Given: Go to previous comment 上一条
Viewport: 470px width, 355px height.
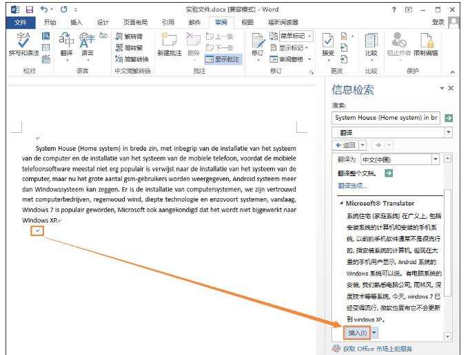Looking at the screenshot, I should 220,36.
